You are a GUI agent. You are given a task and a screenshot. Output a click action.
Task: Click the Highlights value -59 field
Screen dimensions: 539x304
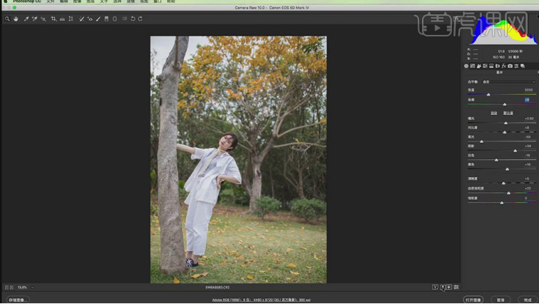[528, 137]
